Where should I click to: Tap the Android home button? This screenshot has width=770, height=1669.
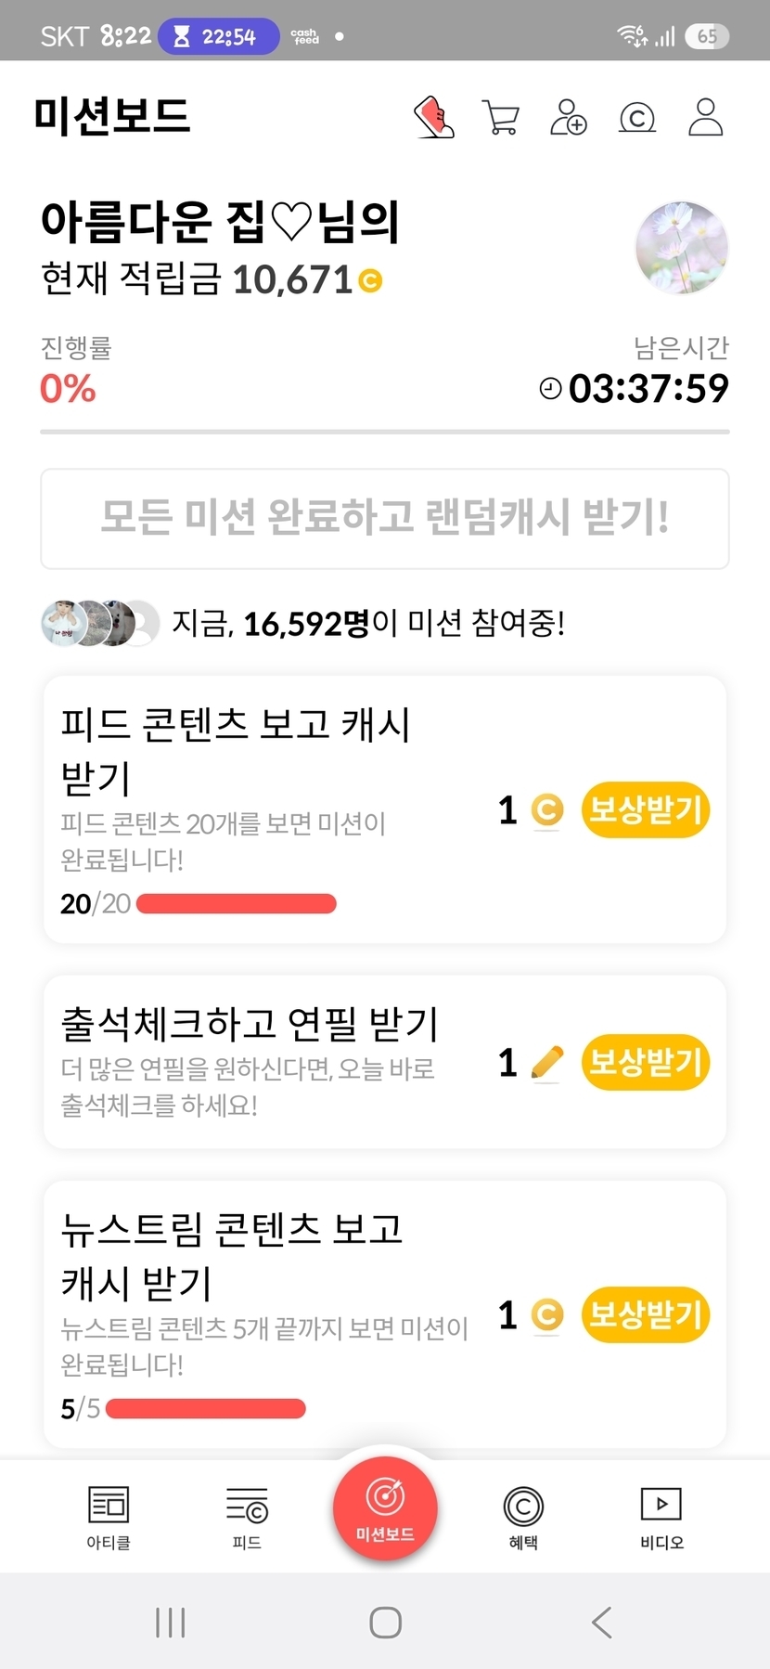tap(385, 1623)
